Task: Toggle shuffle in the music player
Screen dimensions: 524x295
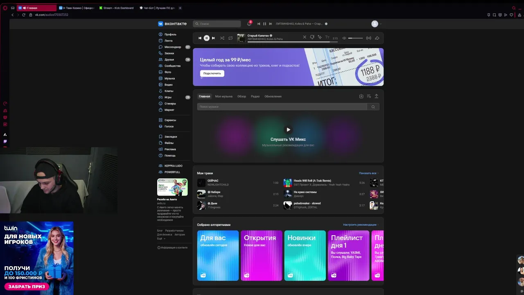Action: click(x=222, y=38)
